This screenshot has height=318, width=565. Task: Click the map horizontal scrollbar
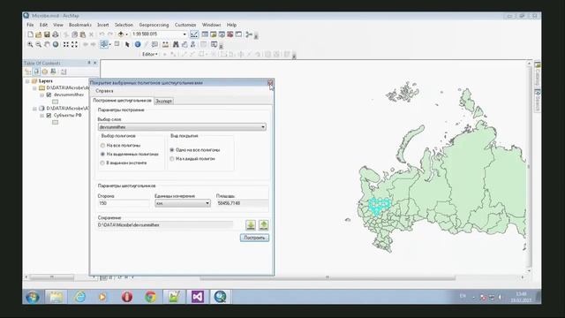328,278
